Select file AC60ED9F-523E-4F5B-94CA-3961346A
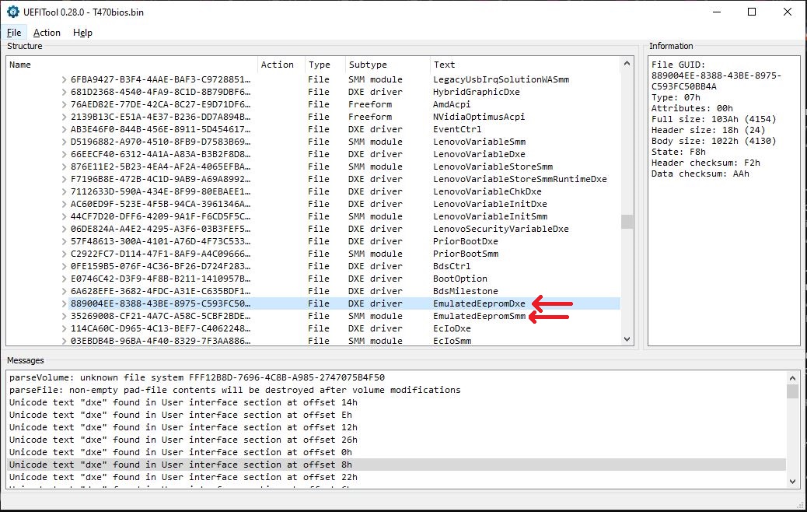 161,204
